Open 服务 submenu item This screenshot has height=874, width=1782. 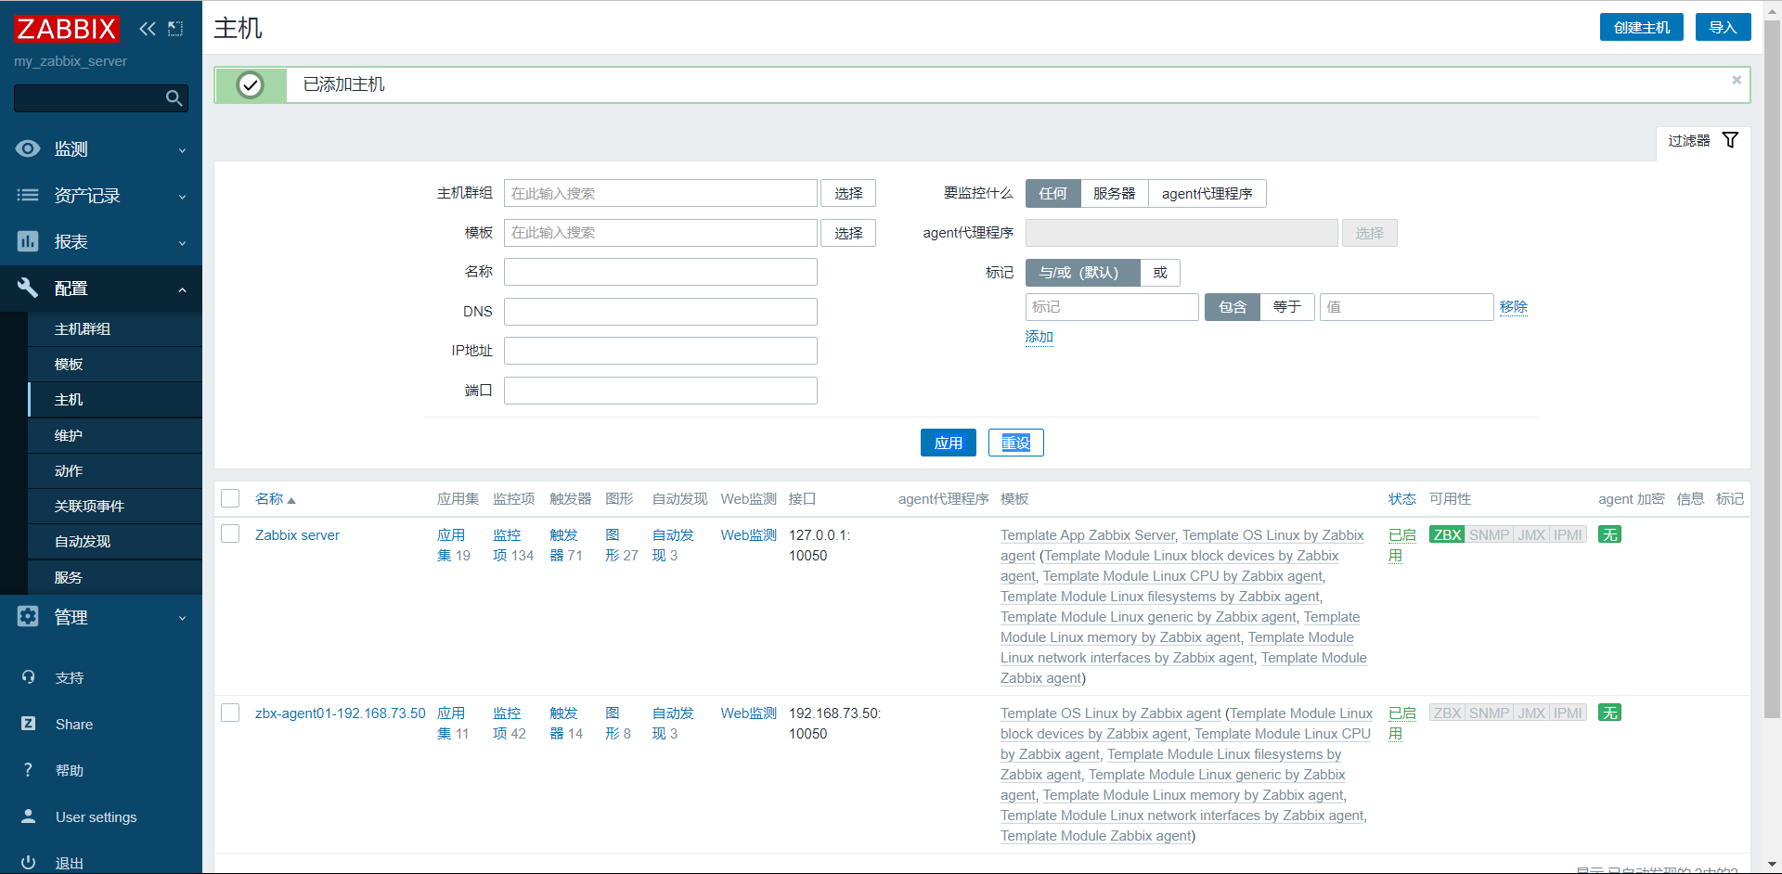(115, 577)
